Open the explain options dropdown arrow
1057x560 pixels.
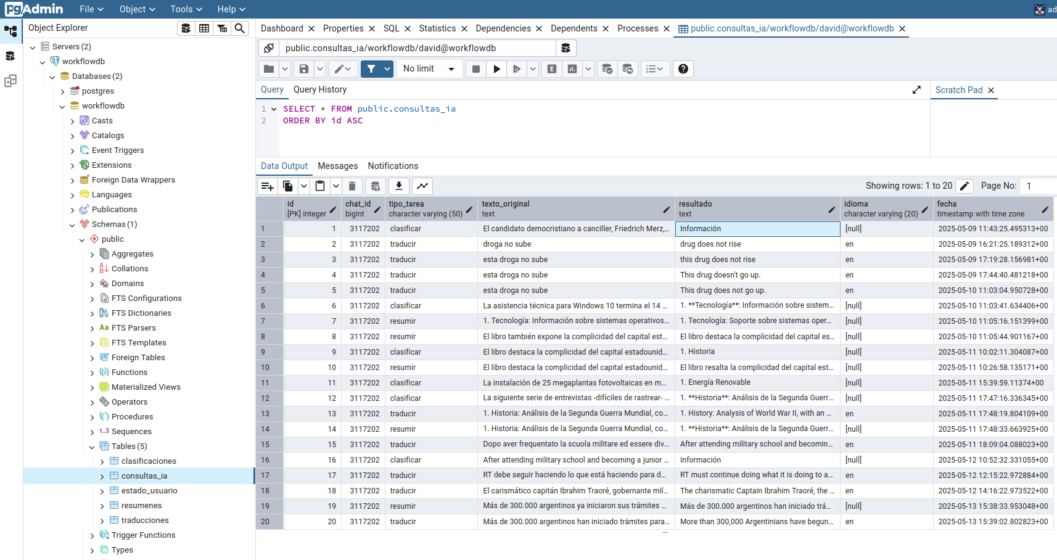(588, 69)
